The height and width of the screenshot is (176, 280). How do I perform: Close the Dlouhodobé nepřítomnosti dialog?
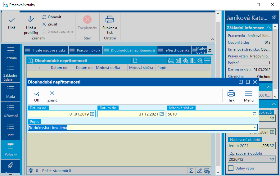pos(255,82)
